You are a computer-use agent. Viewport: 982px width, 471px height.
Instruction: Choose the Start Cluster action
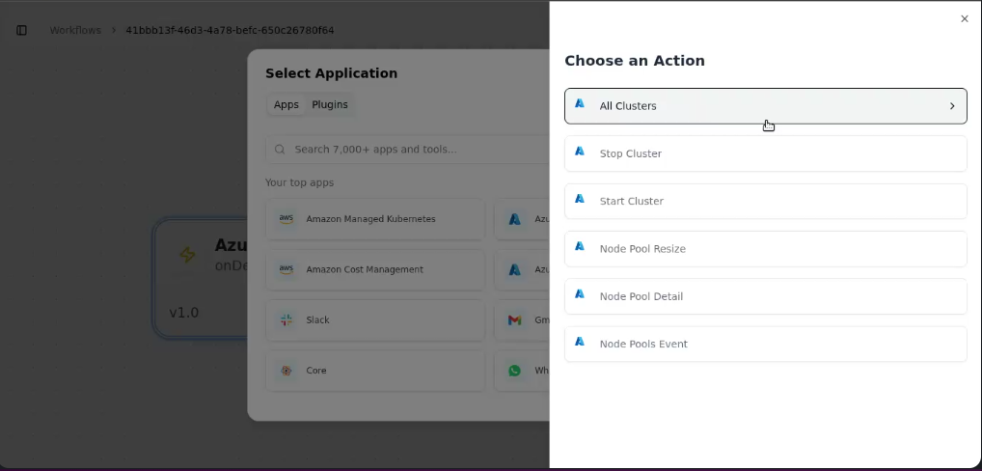point(765,201)
